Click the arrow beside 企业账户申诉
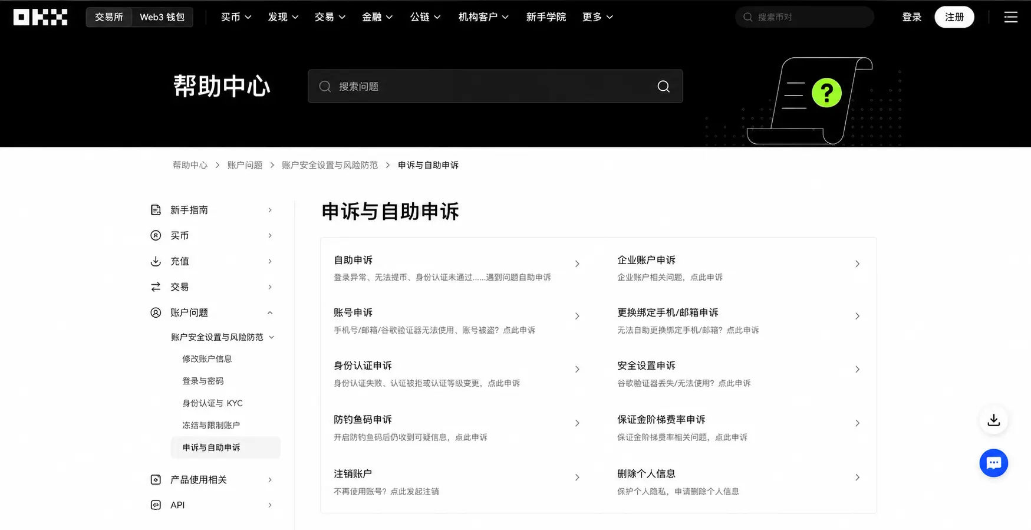This screenshot has width=1031, height=530. click(x=857, y=264)
